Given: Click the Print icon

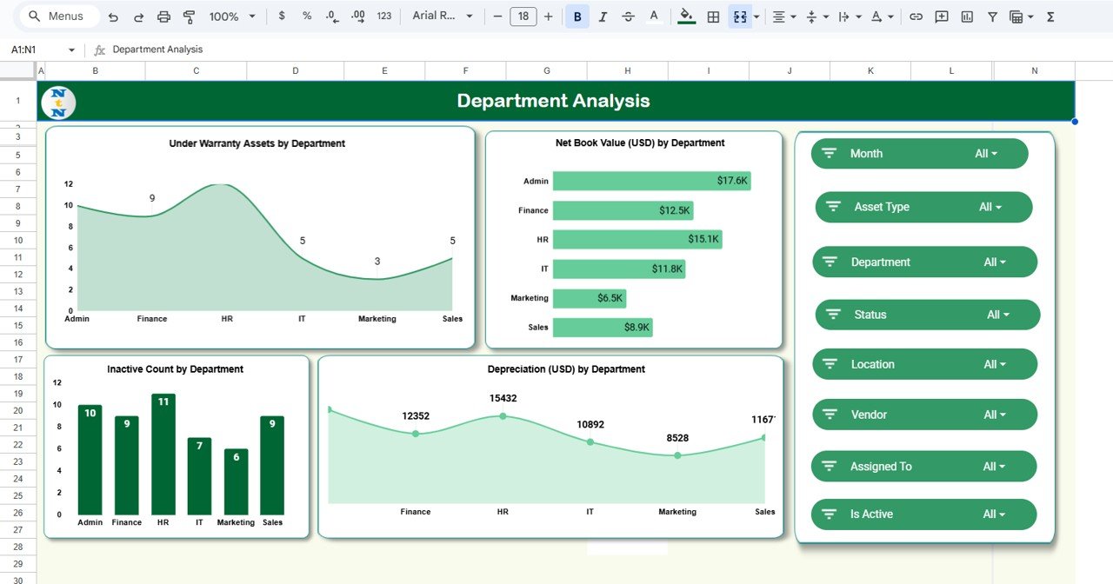Looking at the screenshot, I should [163, 17].
